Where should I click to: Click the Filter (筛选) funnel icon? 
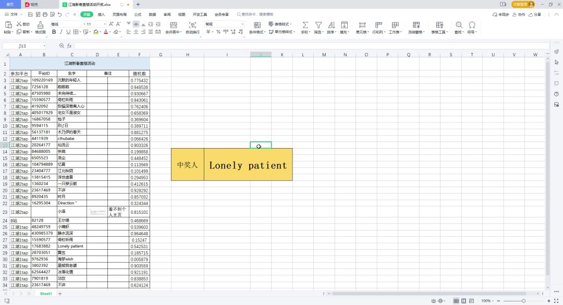(x=317, y=25)
